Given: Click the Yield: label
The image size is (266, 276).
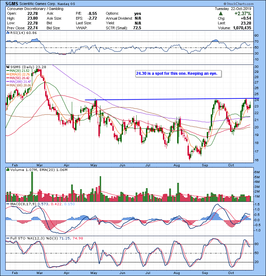Looking at the screenshot, I should point(110,23).
